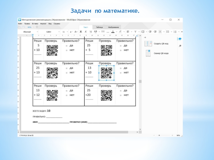
Task: Apply numbered list icon
Action: 175,32
